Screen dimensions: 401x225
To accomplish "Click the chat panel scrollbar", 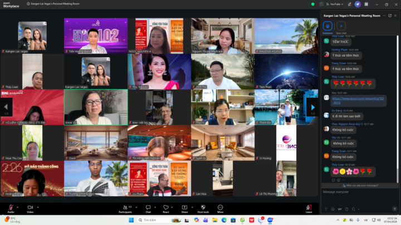I will pyautogui.click(x=398, y=109).
